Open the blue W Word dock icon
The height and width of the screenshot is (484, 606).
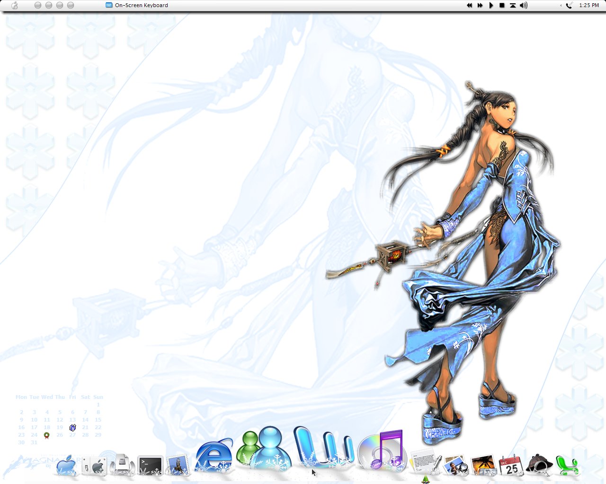(x=324, y=447)
